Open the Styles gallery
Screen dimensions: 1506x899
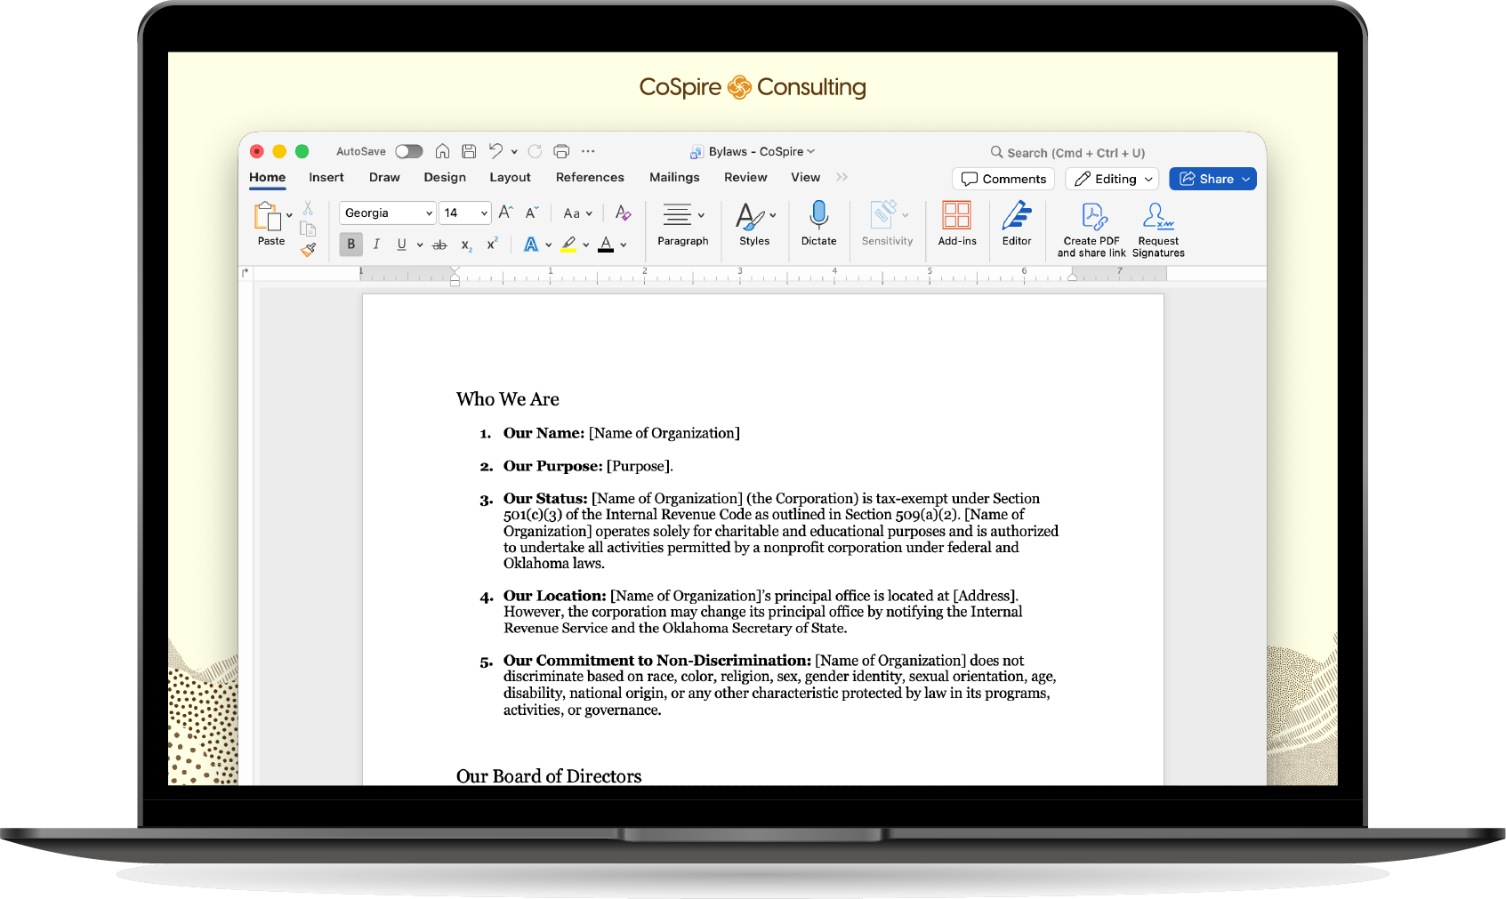click(x=754, y=224)
